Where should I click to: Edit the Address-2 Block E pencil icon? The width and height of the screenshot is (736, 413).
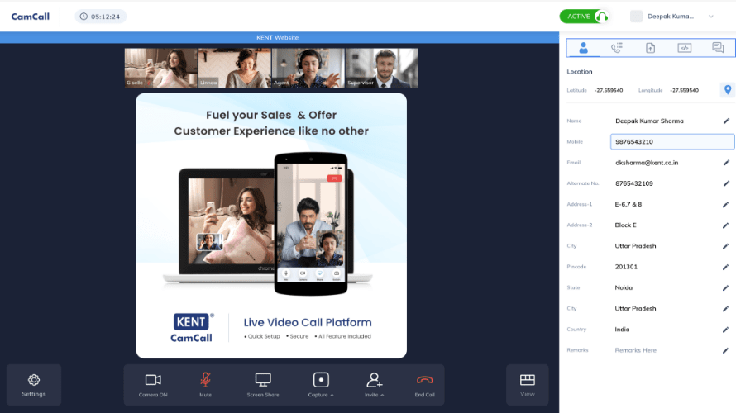(726, 225)
